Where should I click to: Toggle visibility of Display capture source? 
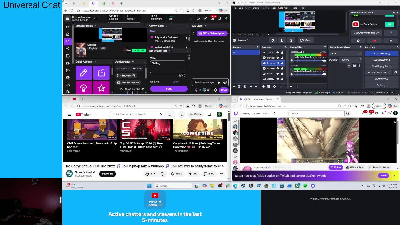click(277, 79)
